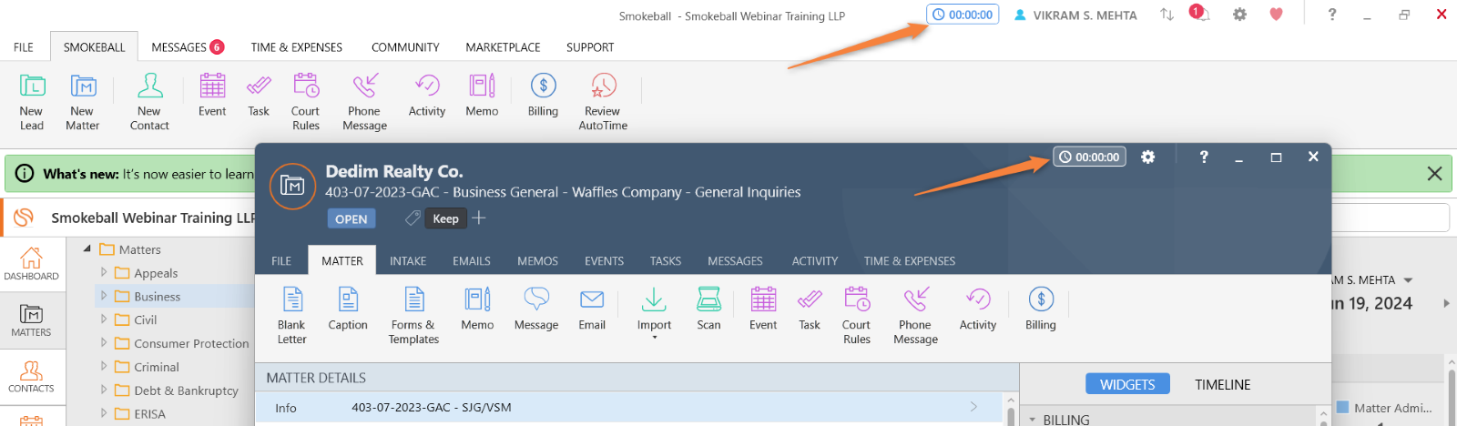Open Billing in the main Smokeball ribbon
Viewport: 1457px width, 426px height.
(x=543, y=95)
